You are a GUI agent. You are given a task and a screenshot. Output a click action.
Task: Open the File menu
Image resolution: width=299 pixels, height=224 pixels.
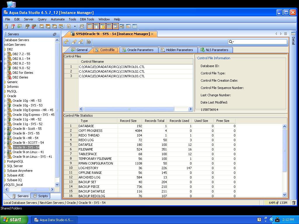tap(8, 19)
